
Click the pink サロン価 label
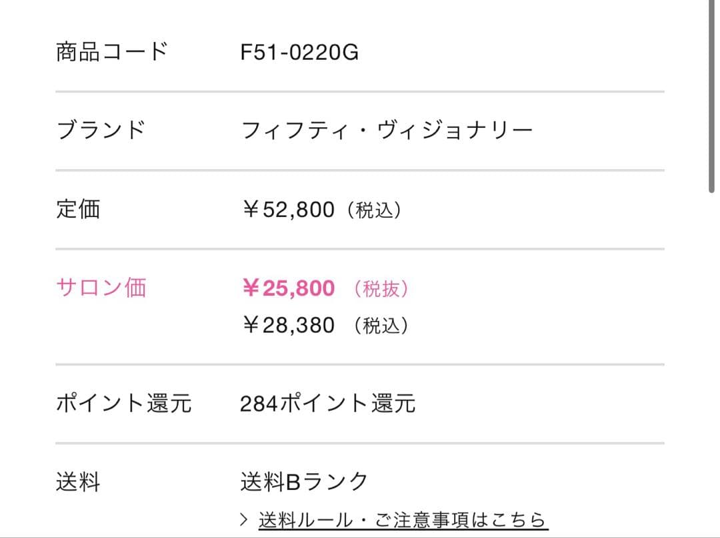pos(101,288)
